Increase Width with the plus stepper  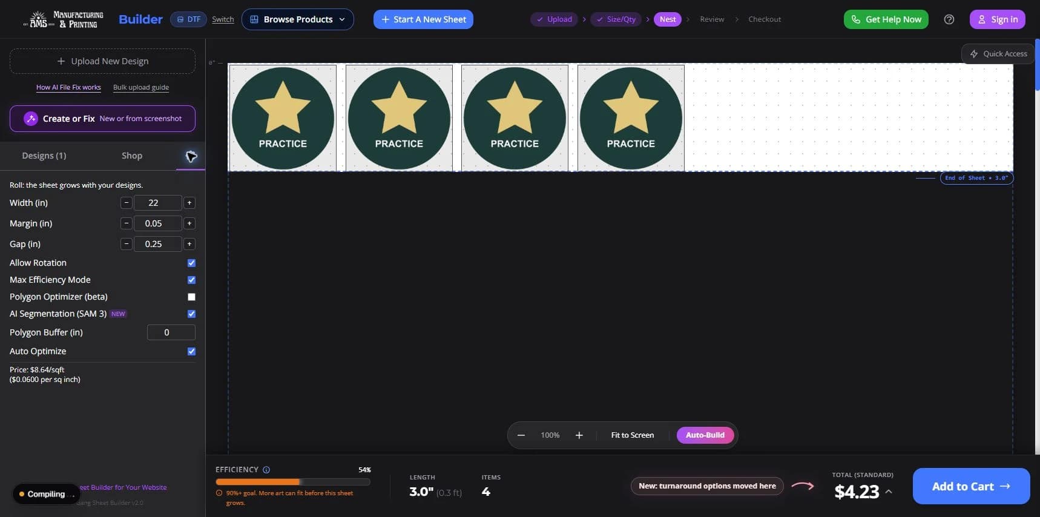[x=189, y=203]
